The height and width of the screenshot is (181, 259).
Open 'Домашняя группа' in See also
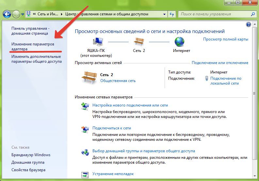pyautogui.click(x=28, y=162)
